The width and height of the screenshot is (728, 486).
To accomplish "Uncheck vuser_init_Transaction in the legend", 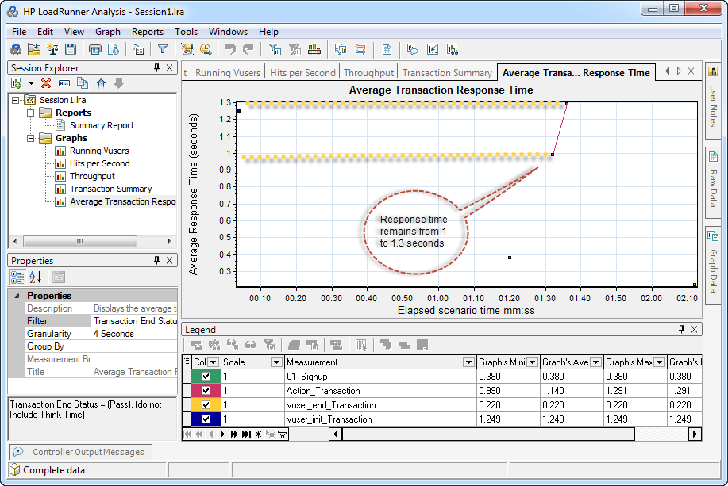I will (206, 419).
